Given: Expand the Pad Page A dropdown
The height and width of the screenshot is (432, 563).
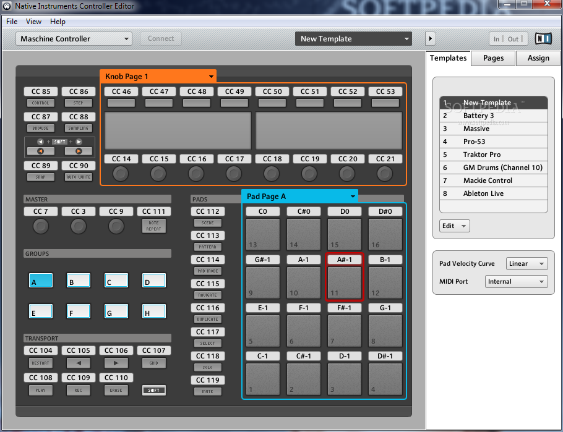Looking at the screenshot, I should pos(300,197).
